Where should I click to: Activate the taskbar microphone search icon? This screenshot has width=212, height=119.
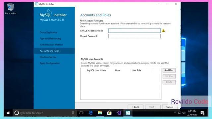pyautogui.click(x=73, y=113)
